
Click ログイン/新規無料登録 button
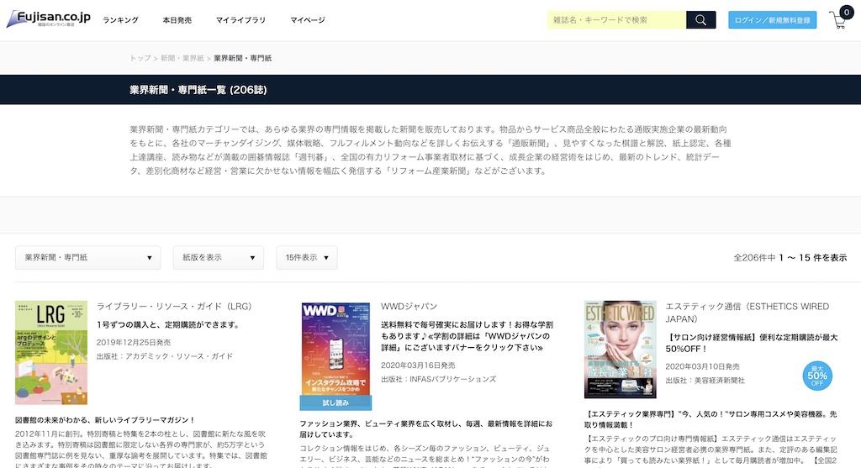click(772, 20)
